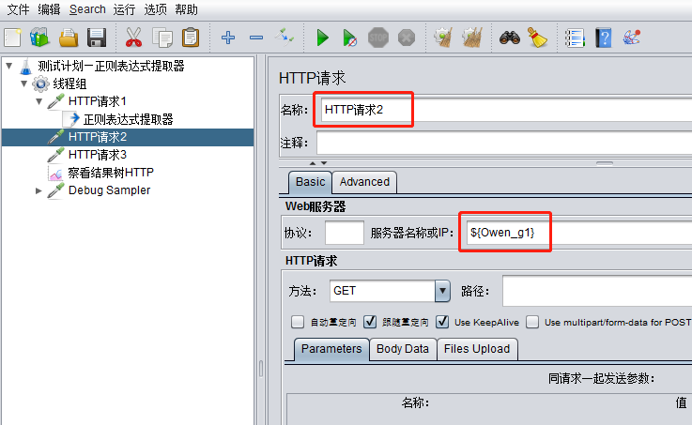The height and width of the screenshot is (425, 692).
Task: Click the 协议 protocol input field
Action: point(345,233)
